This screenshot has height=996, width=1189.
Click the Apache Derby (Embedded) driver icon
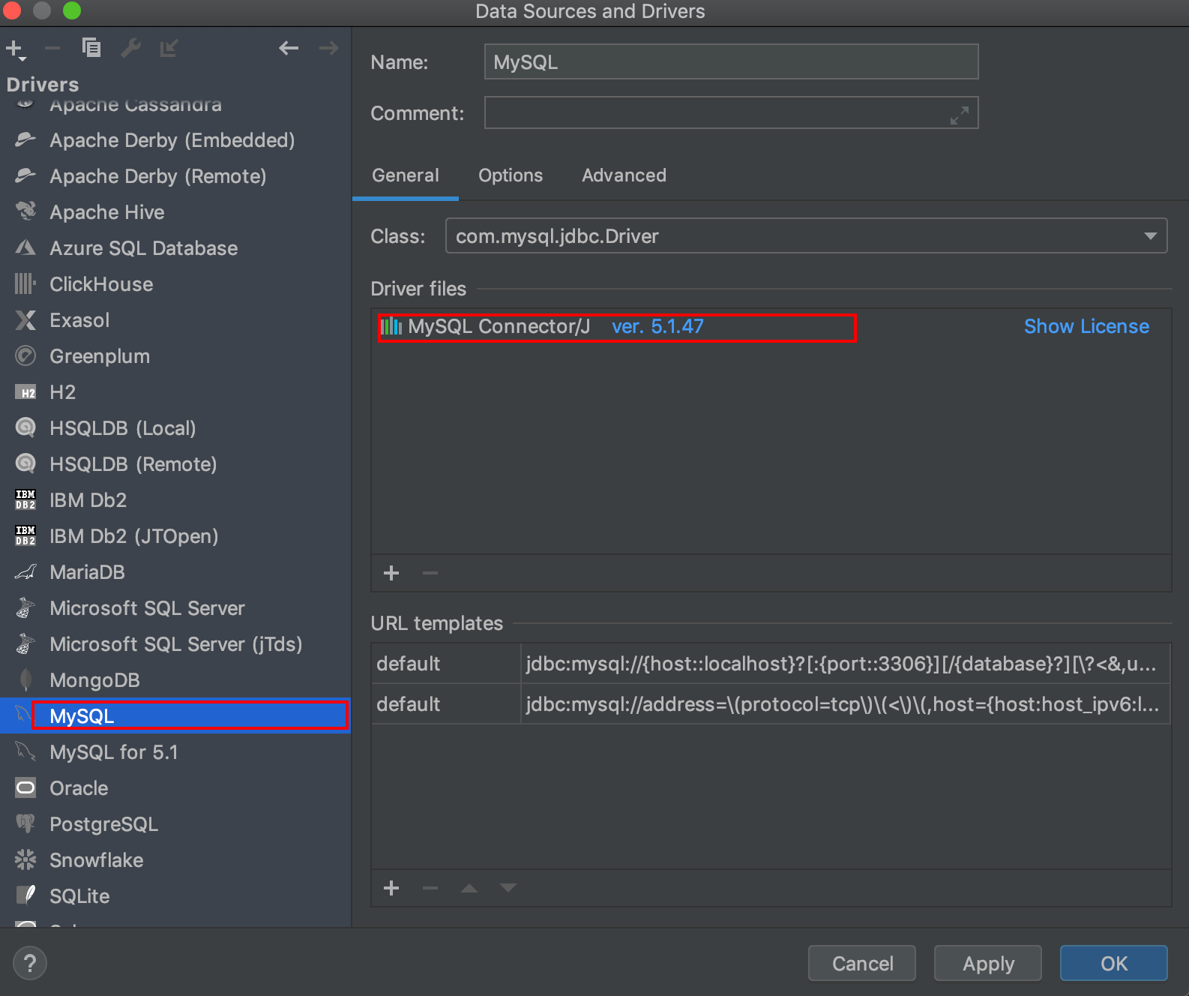click(x=25, y=139)
